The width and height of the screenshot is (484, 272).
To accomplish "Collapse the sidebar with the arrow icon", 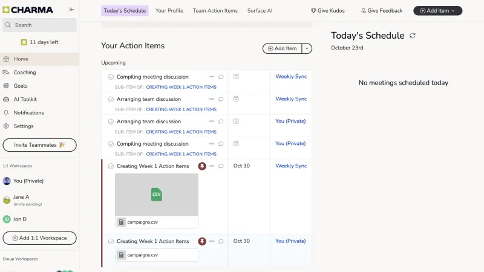I will click(71, 9).
